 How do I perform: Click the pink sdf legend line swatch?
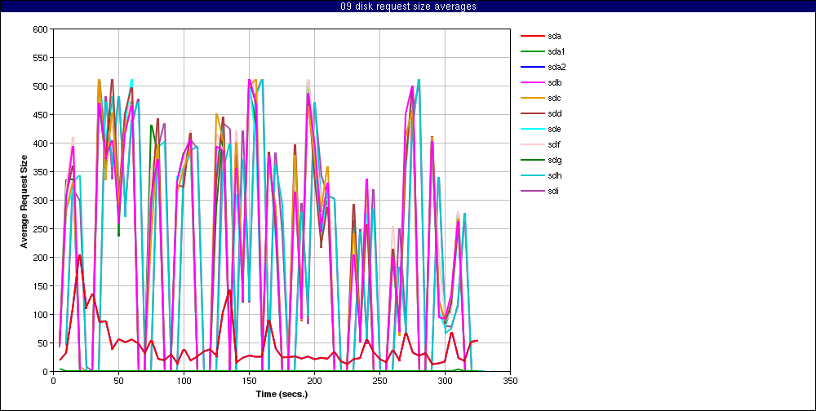click(x=532, y=144)
